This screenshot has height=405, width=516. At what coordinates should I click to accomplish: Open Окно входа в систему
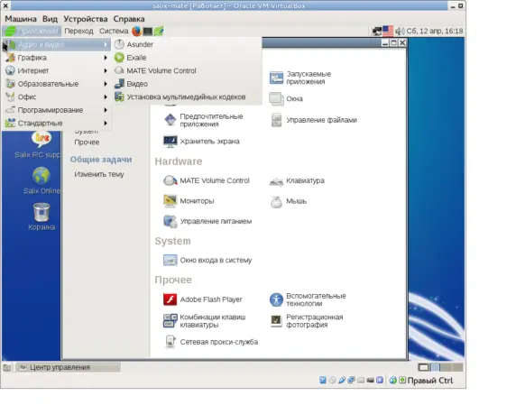tap(207, 261)
